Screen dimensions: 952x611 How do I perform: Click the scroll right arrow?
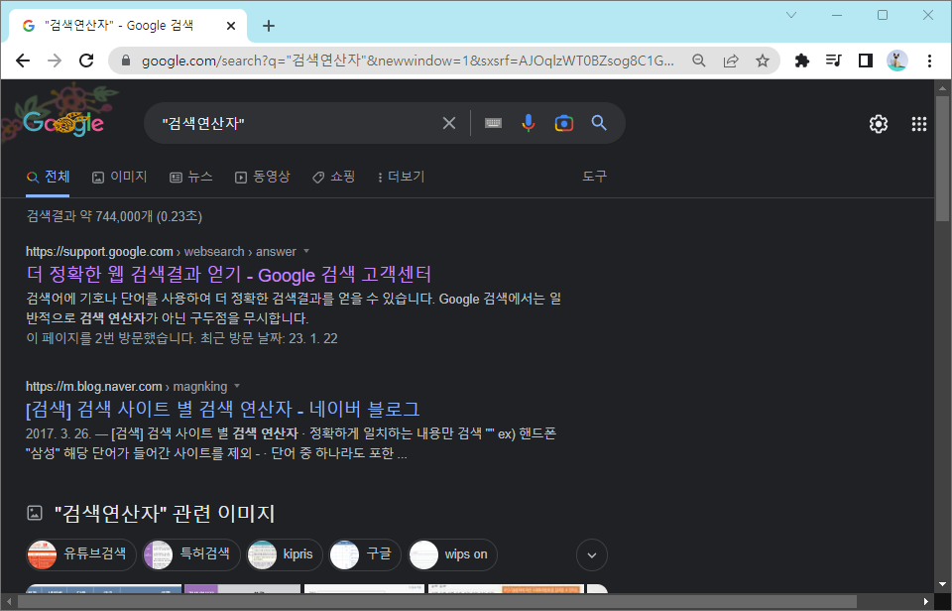pyautogui.click(x=926, y=602)
